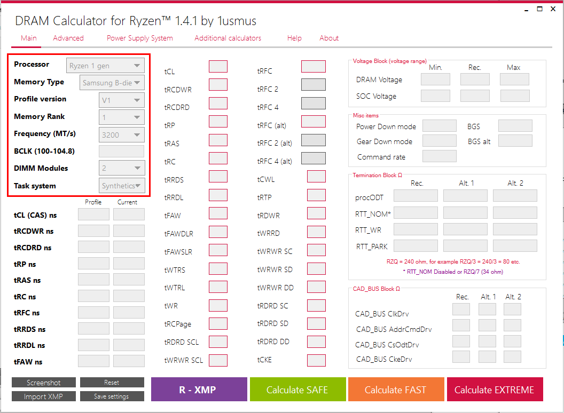Click Command rate field

[x=440, y=156]
